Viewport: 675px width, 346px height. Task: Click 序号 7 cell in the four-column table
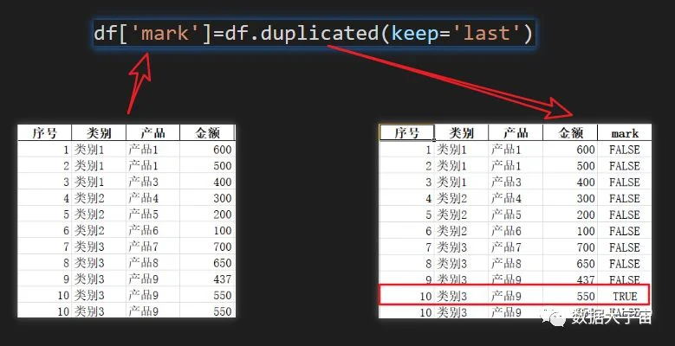pyautogui.click(x=45, y=247)
